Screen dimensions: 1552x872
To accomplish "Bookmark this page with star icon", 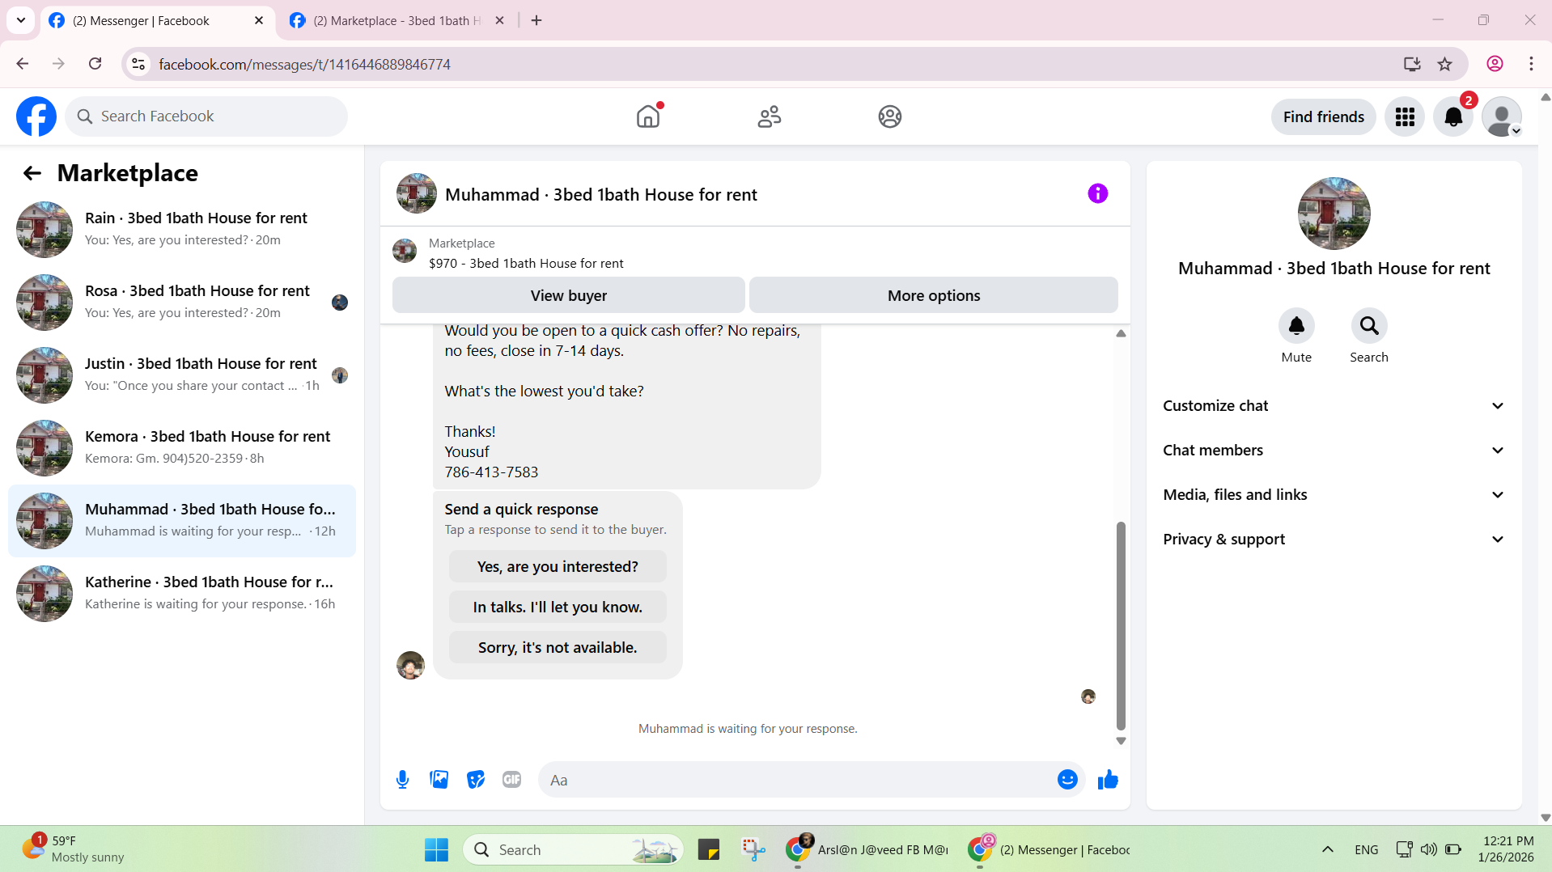I will 1445,64.
